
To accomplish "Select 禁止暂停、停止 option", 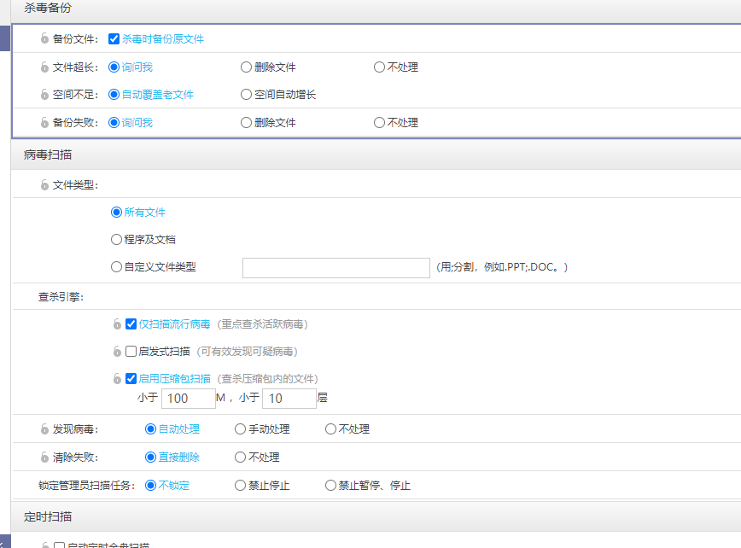I will 331,485.
